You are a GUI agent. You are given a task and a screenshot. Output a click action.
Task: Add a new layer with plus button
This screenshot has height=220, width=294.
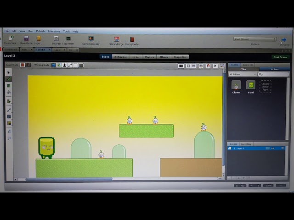coord(229,178)
